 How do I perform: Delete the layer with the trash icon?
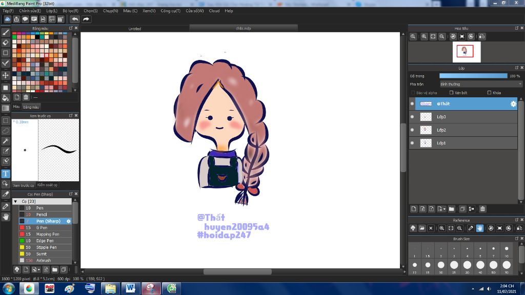pyautogui.click(x=482, y=209)
